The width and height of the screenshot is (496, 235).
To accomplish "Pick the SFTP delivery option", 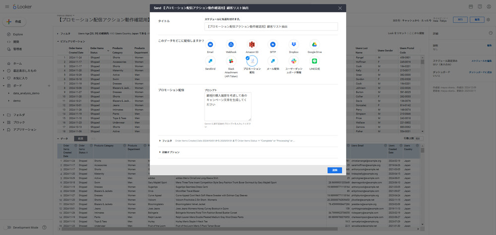I will point(273,45).
